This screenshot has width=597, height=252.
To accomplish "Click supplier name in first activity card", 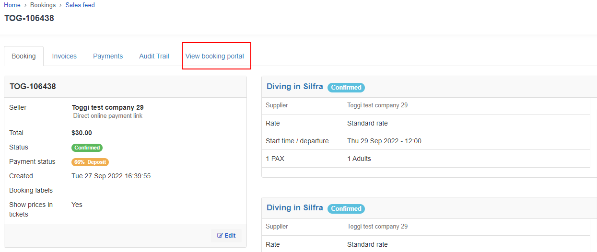I will point(377,105).
